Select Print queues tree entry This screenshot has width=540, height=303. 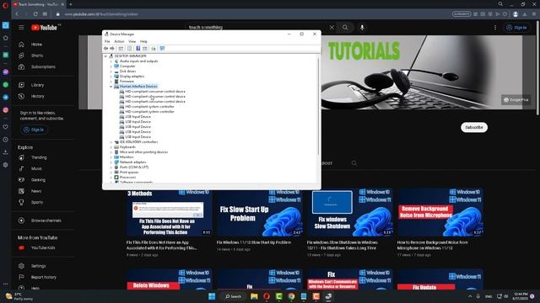point(129,172)
